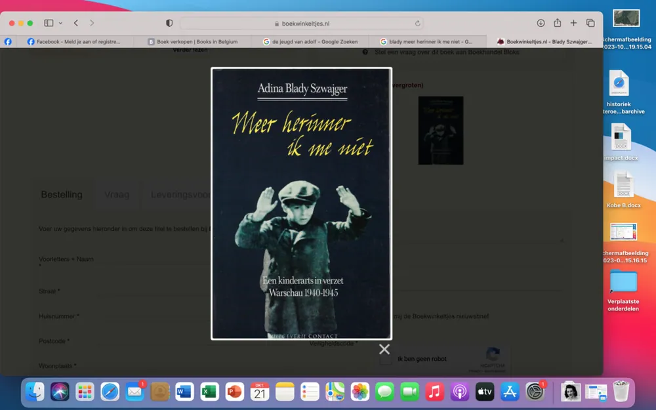Go forward to the next page
This screenshot has height=410, width=656.
coord(92,23)
